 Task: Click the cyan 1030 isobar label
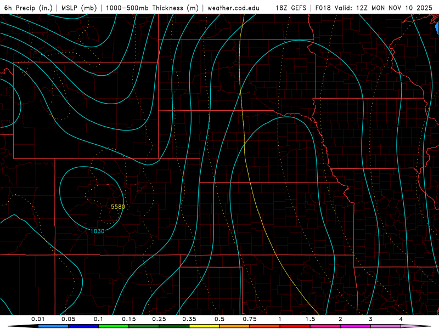(x=98, y=231)
